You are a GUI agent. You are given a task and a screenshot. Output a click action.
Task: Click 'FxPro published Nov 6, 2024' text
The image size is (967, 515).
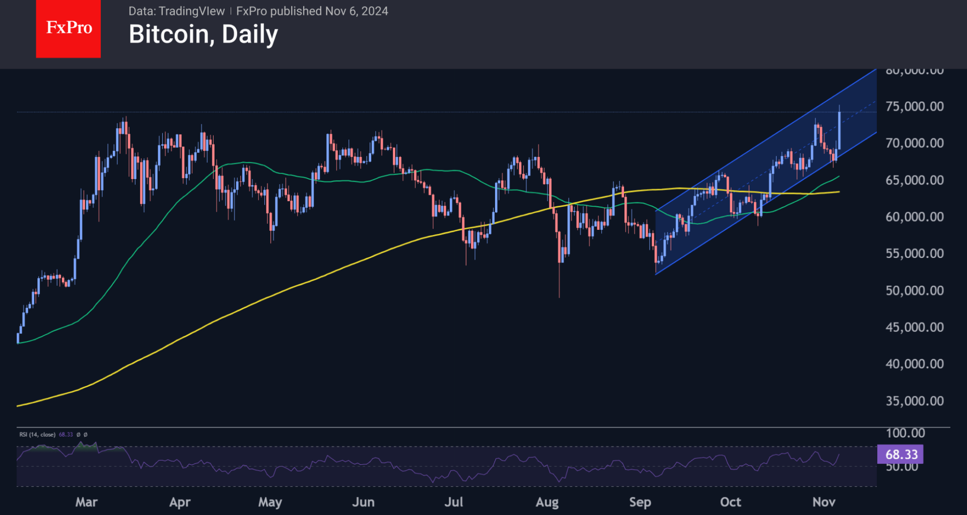click(x=312, y=11)
